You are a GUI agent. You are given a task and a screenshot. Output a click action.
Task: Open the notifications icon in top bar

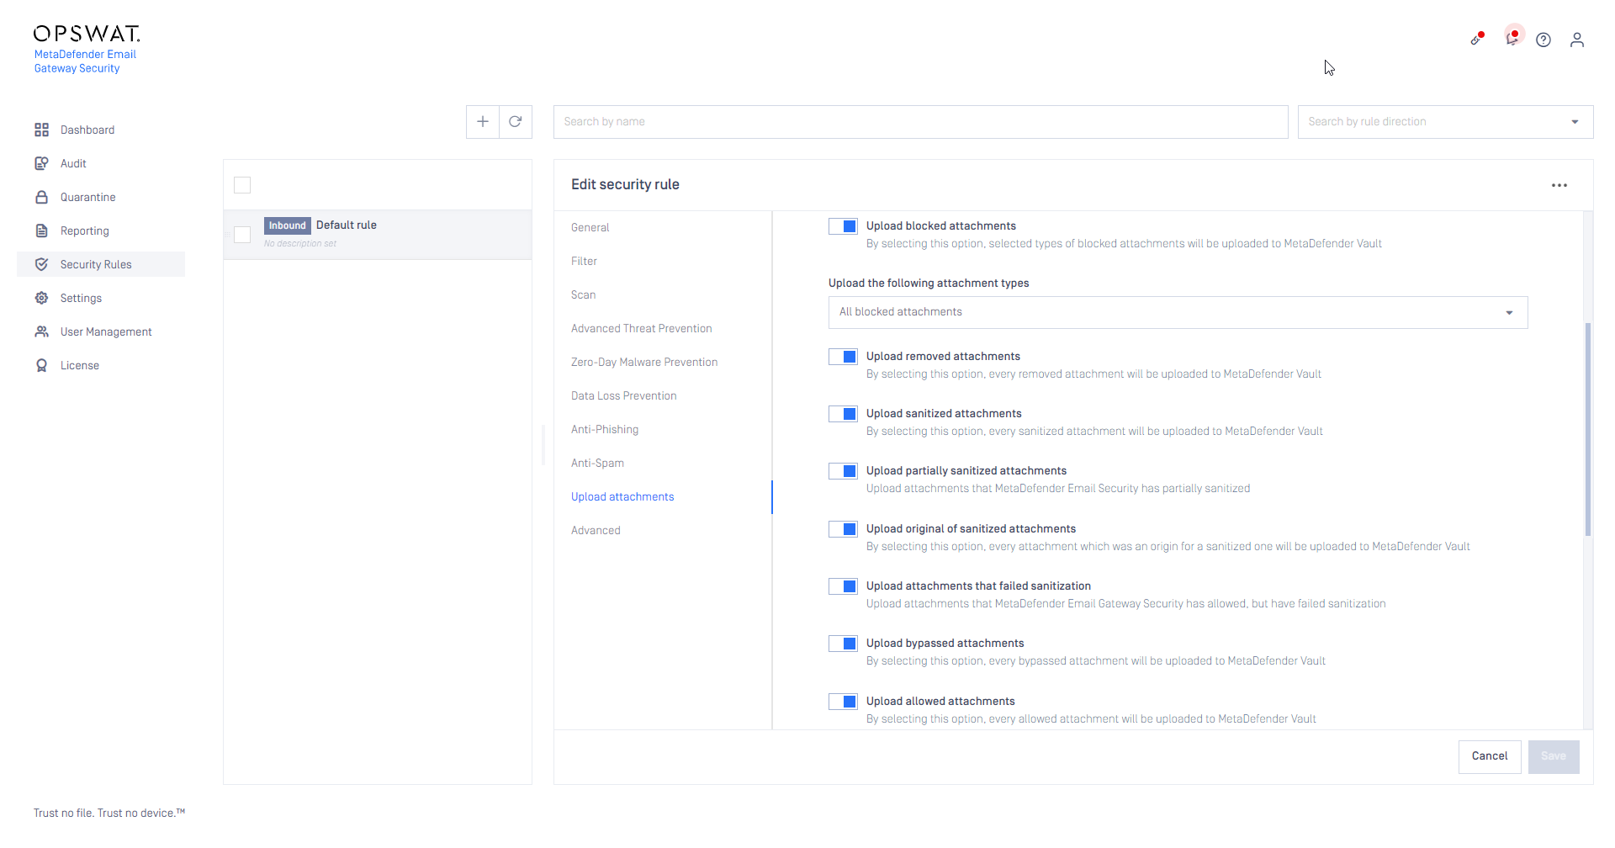(1512, 38)
